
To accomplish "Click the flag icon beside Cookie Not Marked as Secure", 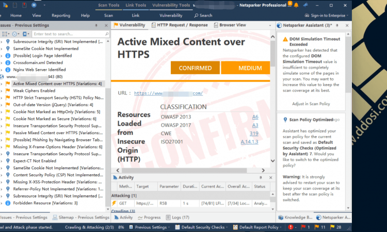I will click(8, 119).
